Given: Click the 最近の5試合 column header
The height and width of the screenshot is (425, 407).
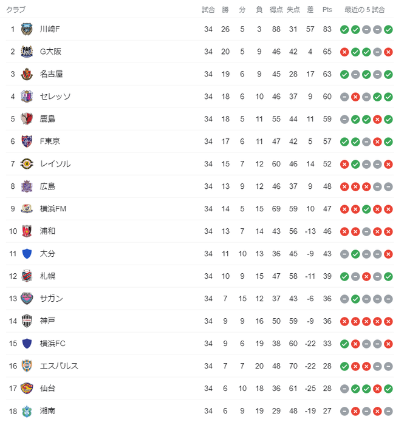Looking at the screenshot, I should click(364, 10).
